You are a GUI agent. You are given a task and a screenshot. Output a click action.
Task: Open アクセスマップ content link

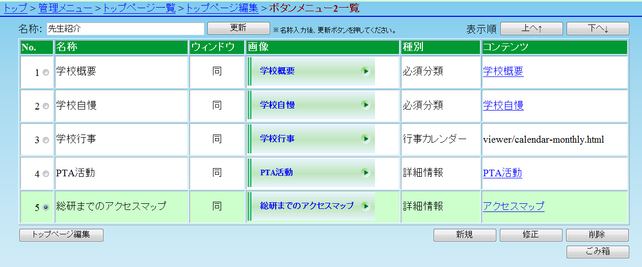514,206
